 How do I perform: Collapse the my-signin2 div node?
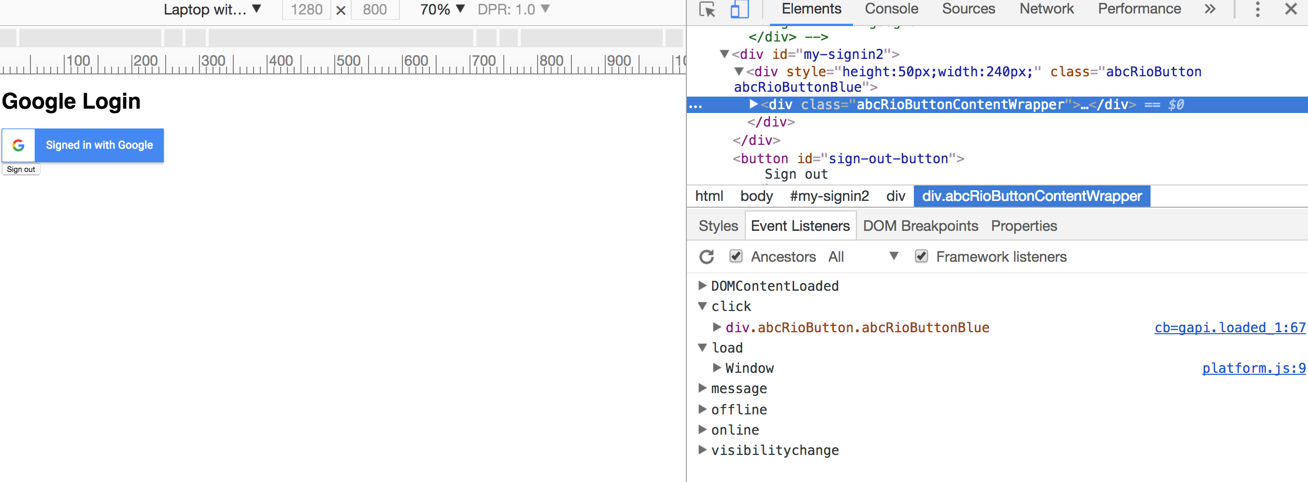tap(725, 54)
